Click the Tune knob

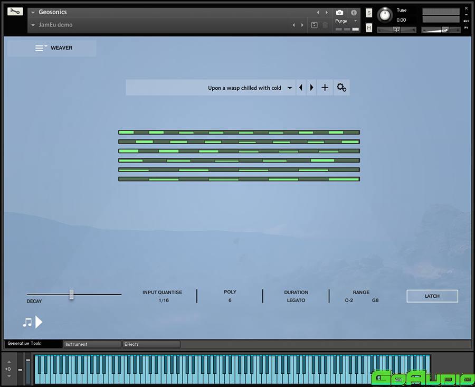click(x=385, y=15)
